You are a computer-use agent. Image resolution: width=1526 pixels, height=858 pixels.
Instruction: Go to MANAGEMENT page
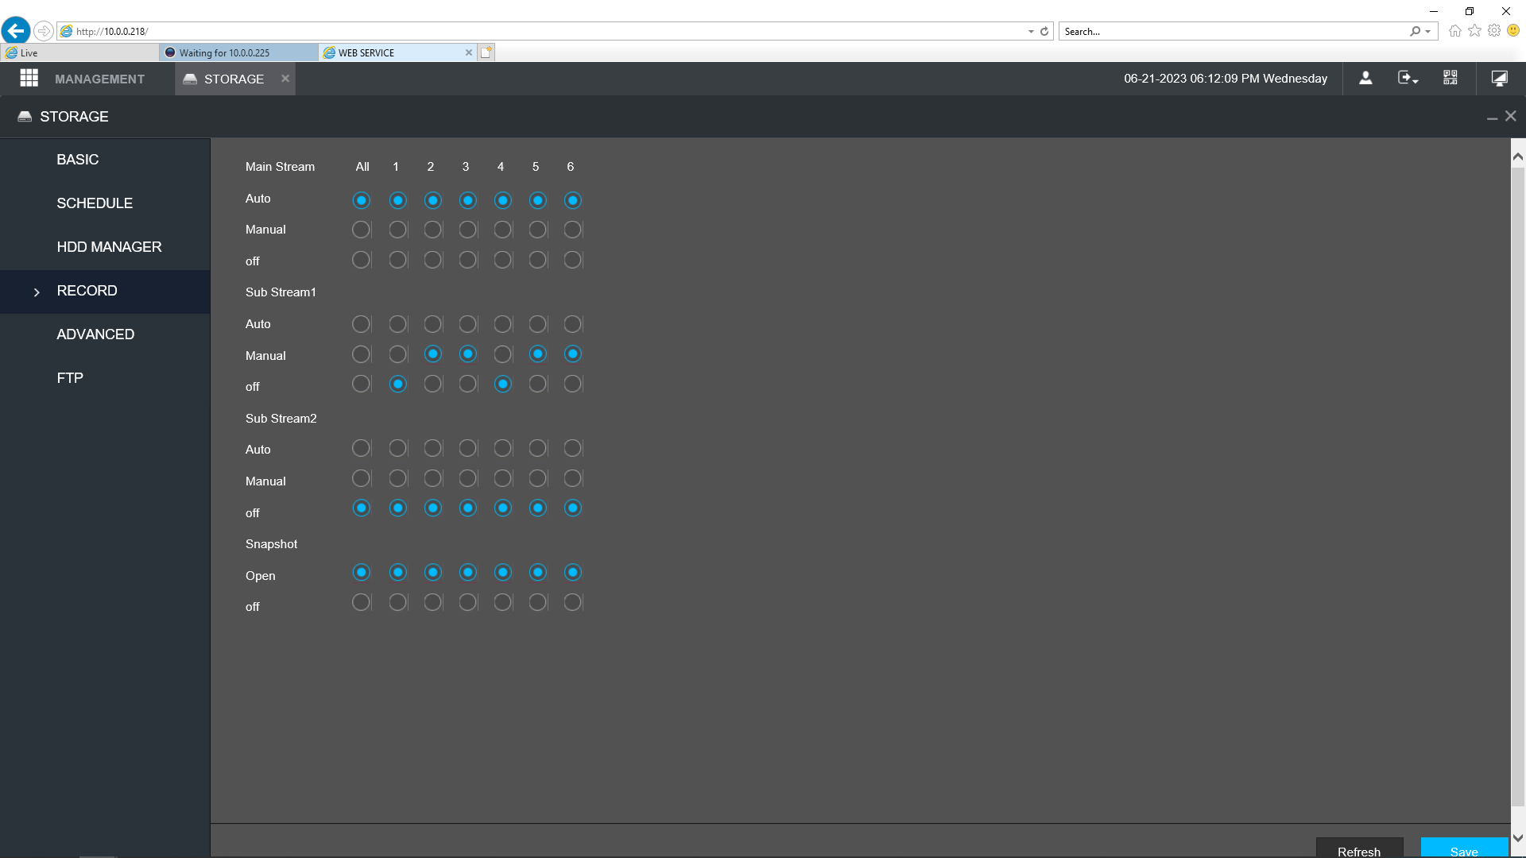point(99,79)
